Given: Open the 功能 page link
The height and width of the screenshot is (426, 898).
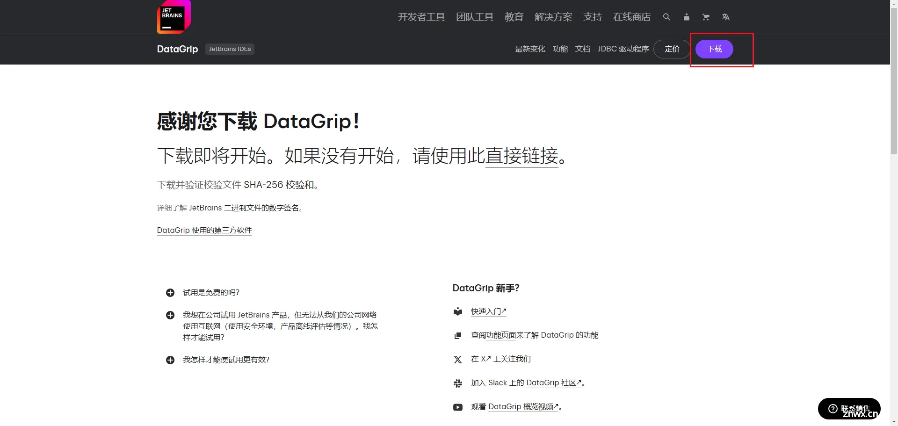Looking at the screenshot, I should [560, 49].
